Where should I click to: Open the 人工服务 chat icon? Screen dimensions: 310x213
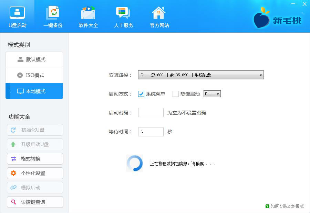123,13
